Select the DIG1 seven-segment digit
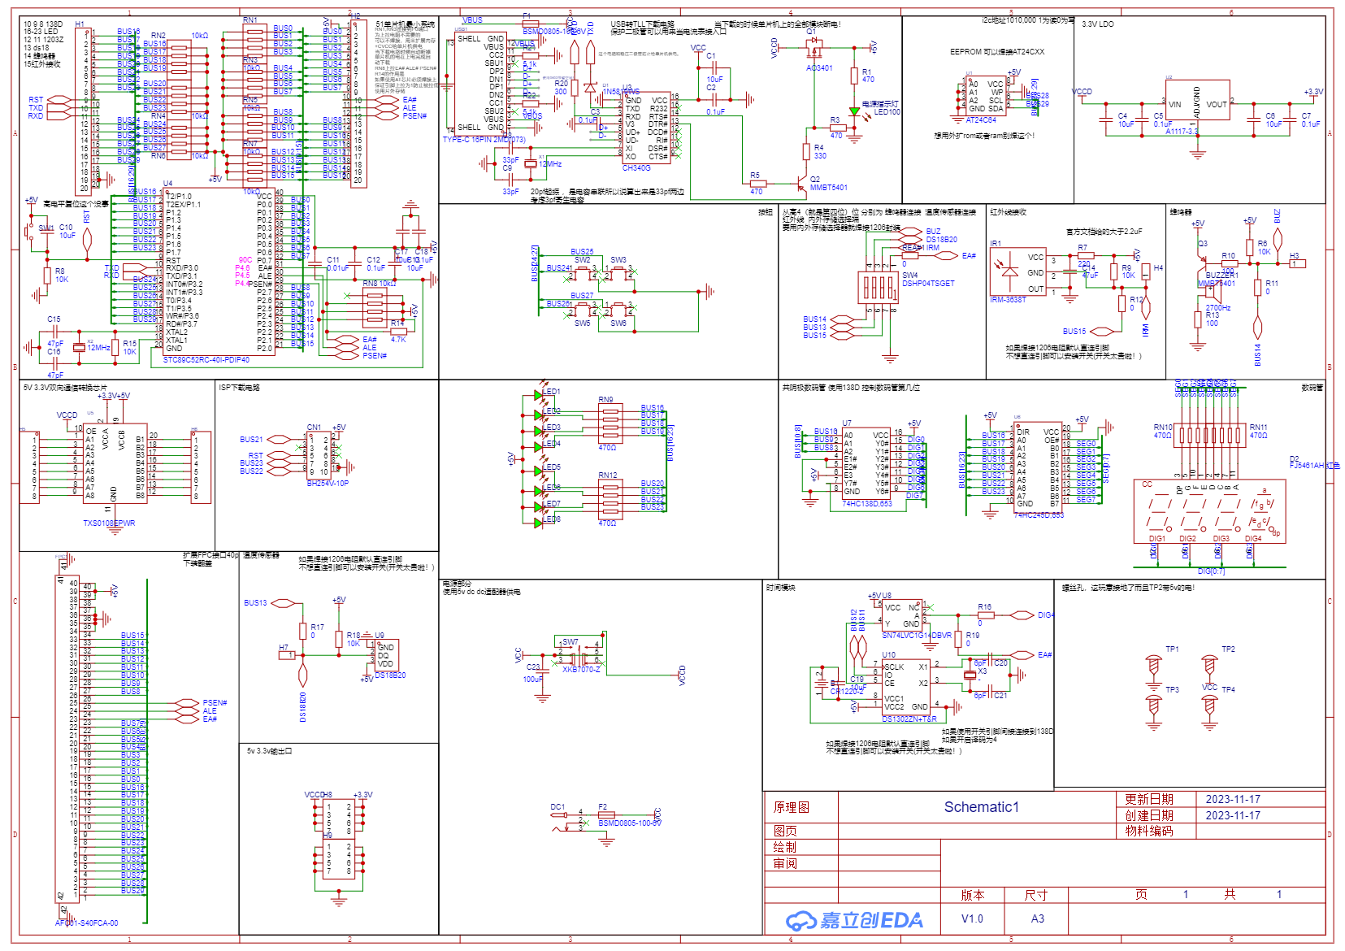The image size is (1345, 951). click(x=1159, y=515)
